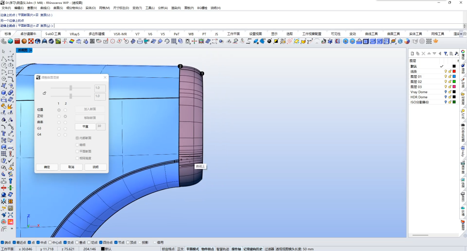Image resolution: width=467 pixels, height=251 pixels.
Task: Toggle 智慧轨迹 in the status bar
Action: coord(223,249)
